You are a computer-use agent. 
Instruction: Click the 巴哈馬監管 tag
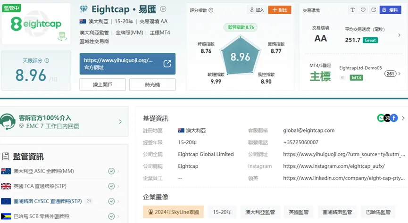(378, 212)
